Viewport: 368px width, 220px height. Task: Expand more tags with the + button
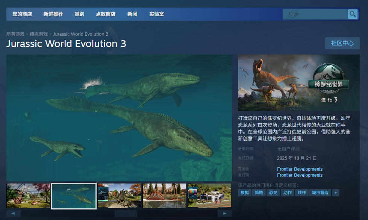click(x=335, y=193)
